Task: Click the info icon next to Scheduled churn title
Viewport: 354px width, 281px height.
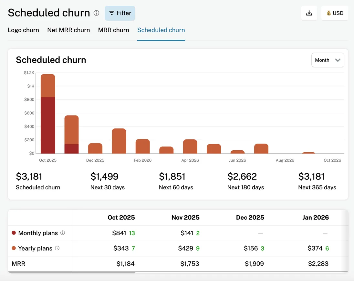Action: tap(96, 13)
